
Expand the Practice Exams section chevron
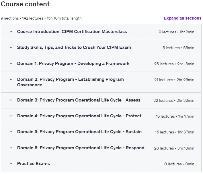click(11, 164)
